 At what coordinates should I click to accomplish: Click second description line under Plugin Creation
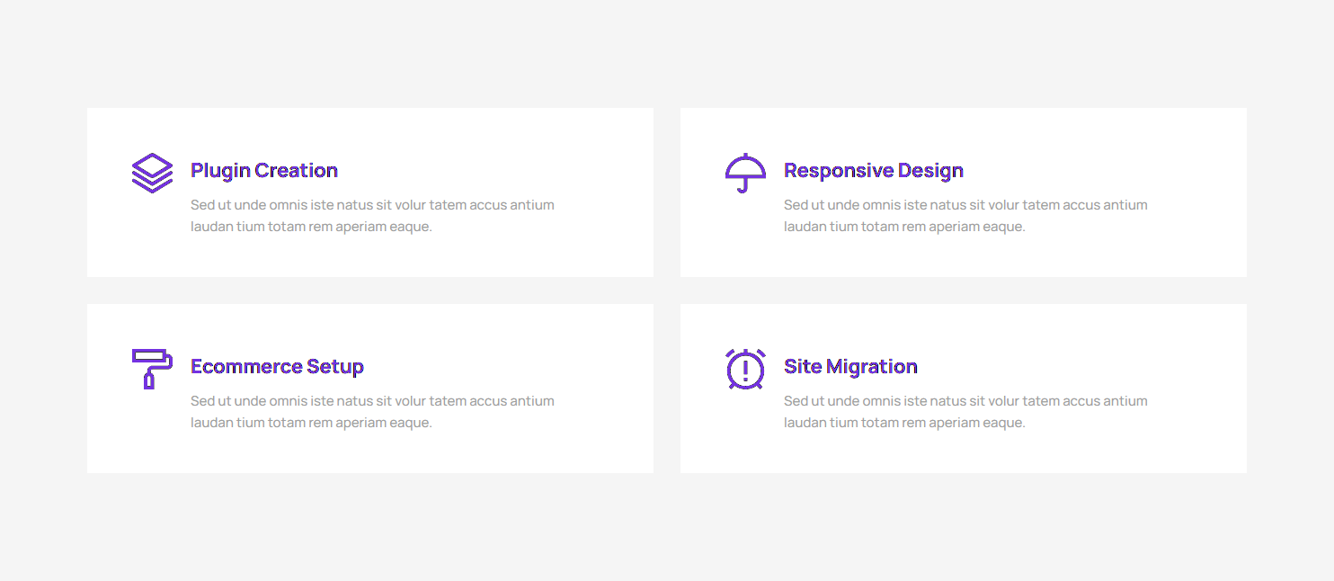click(311, 227)
